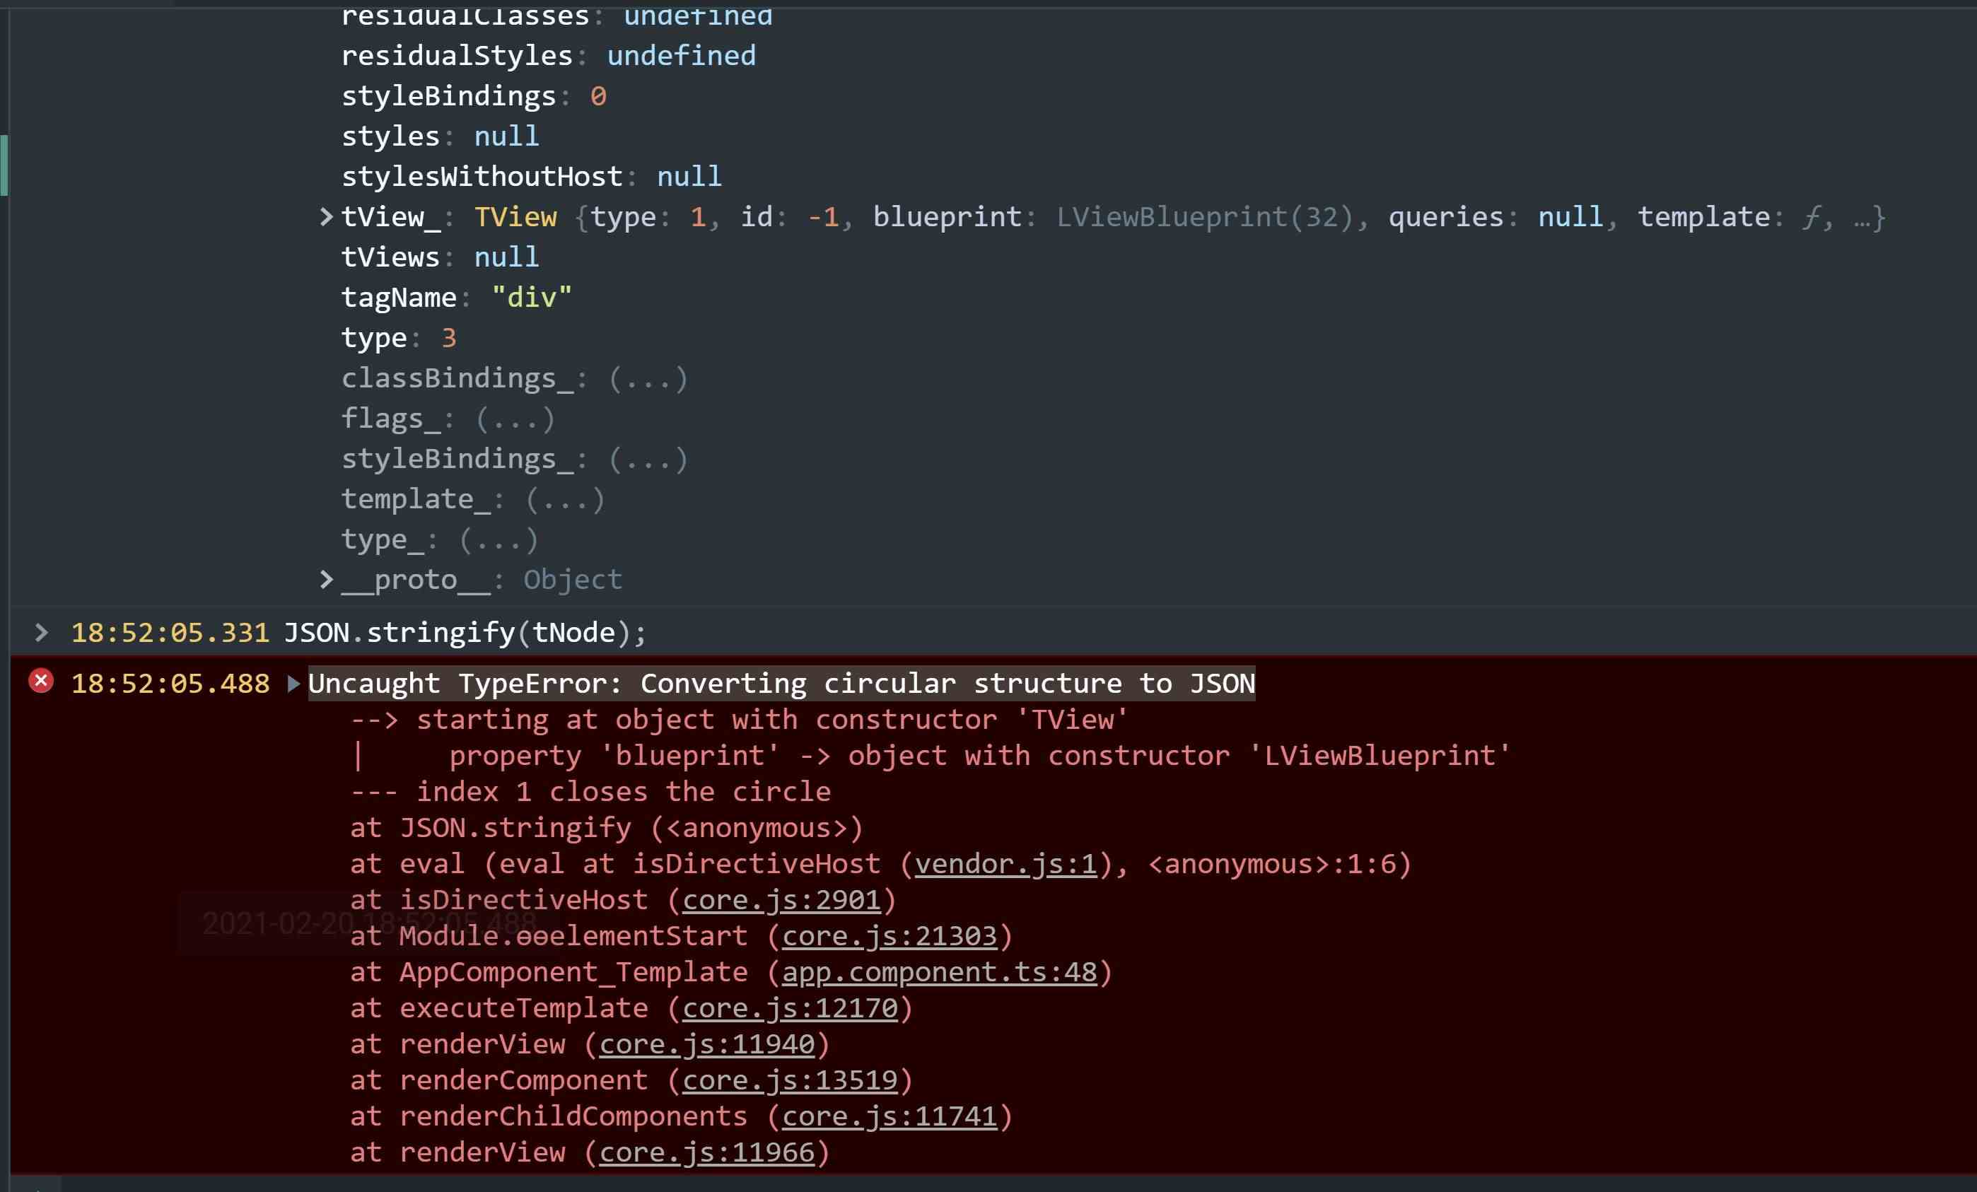Screen dimensions: 1977x1192
Task: Invoke the classBindings_ getter (...)
Action: pyautogui.click(x=648, y=379)
